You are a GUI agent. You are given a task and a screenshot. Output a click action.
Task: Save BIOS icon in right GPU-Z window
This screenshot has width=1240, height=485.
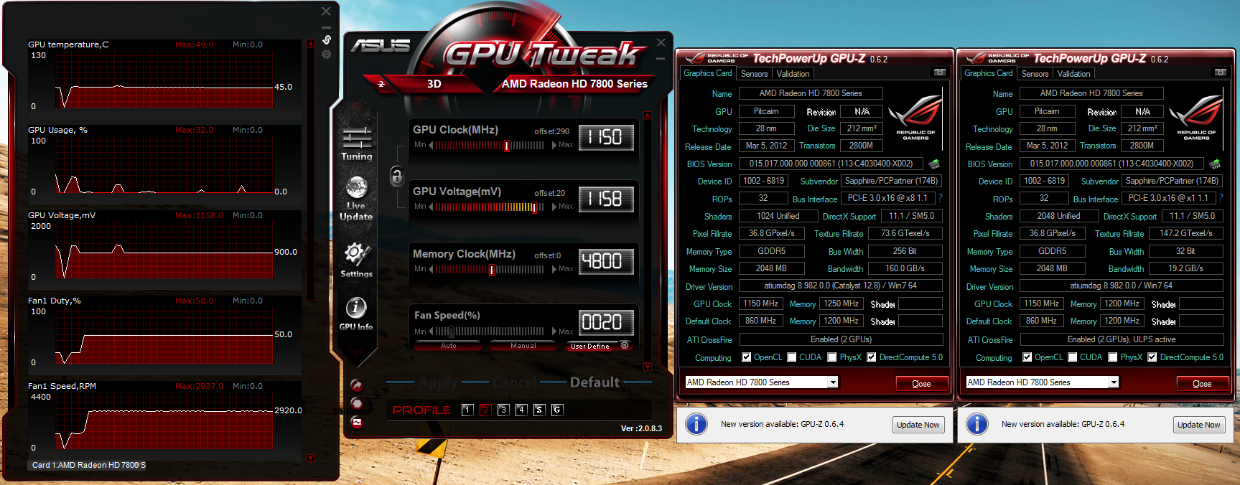pos(1215,164)
